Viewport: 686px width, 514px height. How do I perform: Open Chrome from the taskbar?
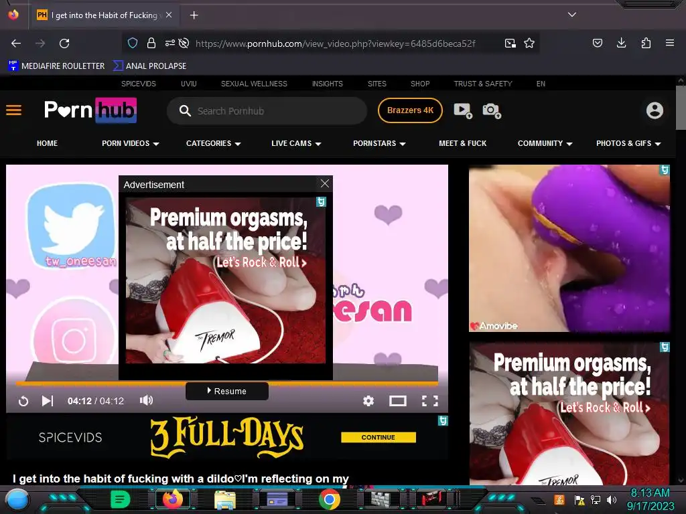[x=330, y=499]
